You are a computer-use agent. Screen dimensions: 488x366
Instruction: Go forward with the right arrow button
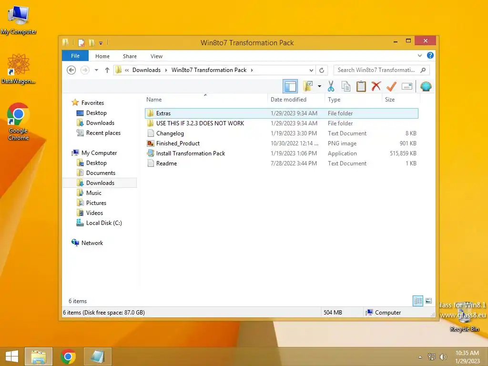(85, 70)
